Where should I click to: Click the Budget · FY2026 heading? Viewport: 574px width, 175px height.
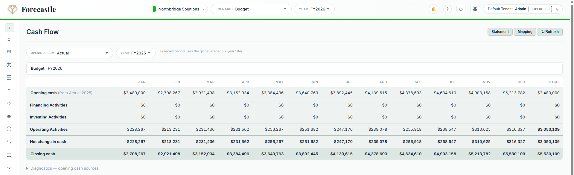pos(46,68)
